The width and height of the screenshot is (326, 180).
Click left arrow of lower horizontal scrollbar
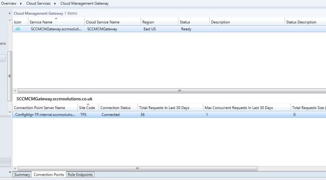click(x=15, y=168)
